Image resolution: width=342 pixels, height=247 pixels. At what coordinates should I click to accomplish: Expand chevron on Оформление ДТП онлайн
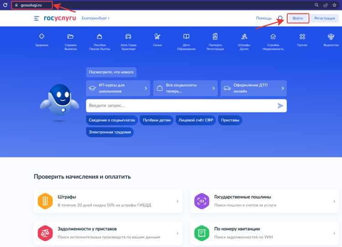pos(283,88)
